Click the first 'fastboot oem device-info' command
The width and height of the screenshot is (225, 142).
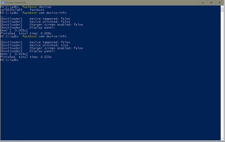tap(44, 13)
